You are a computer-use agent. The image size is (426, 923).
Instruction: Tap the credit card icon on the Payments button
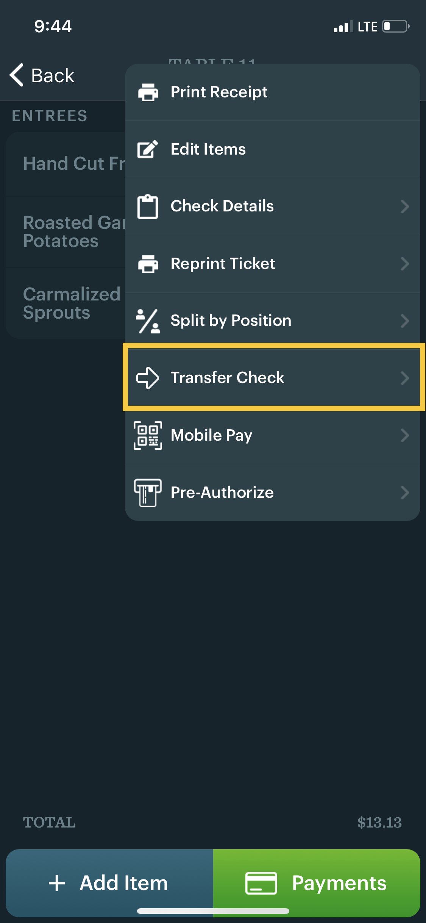pyautogui.click(x=260, y=883)
